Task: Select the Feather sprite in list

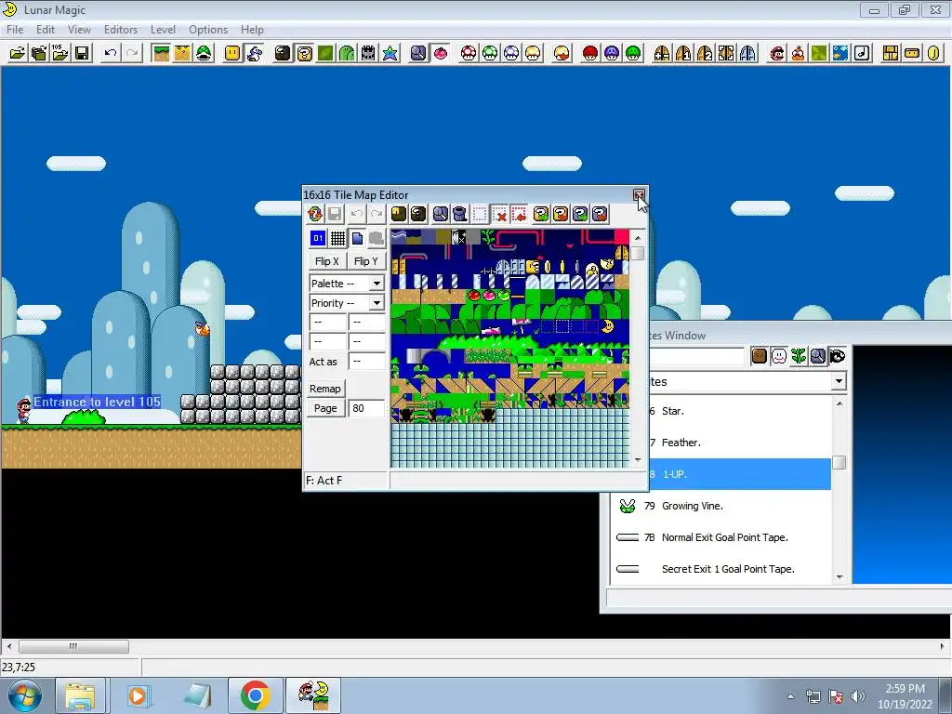Action: click(x=721, y=443)
